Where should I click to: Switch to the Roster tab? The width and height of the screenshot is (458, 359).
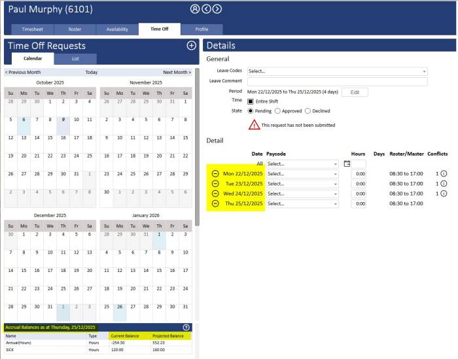[73, 29]
